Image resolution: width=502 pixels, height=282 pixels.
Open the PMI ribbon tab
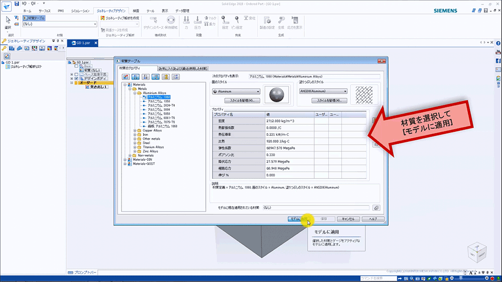pos(61,11)
